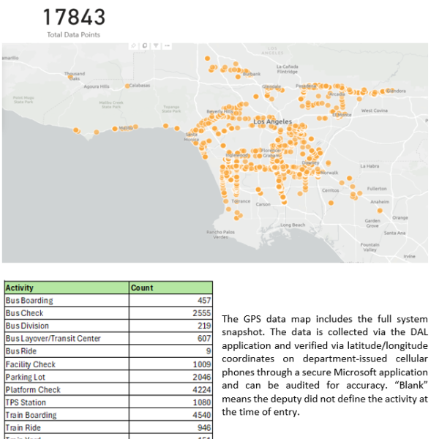Click the Thousand Oaks map label
The height and width of the screenshot is (439, 439).
pyautogui.click(x=74, y=75)
